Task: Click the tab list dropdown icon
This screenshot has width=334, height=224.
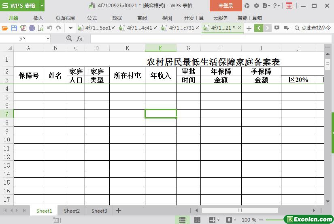Action: point(287,28)
